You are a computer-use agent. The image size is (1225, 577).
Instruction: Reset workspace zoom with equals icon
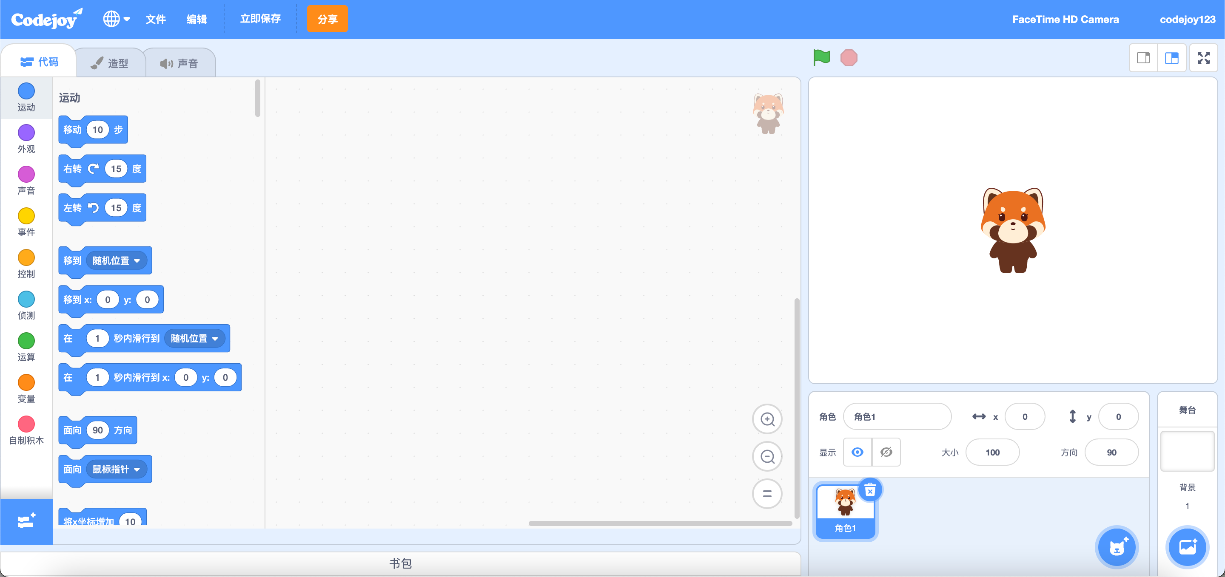pos(767,494)
